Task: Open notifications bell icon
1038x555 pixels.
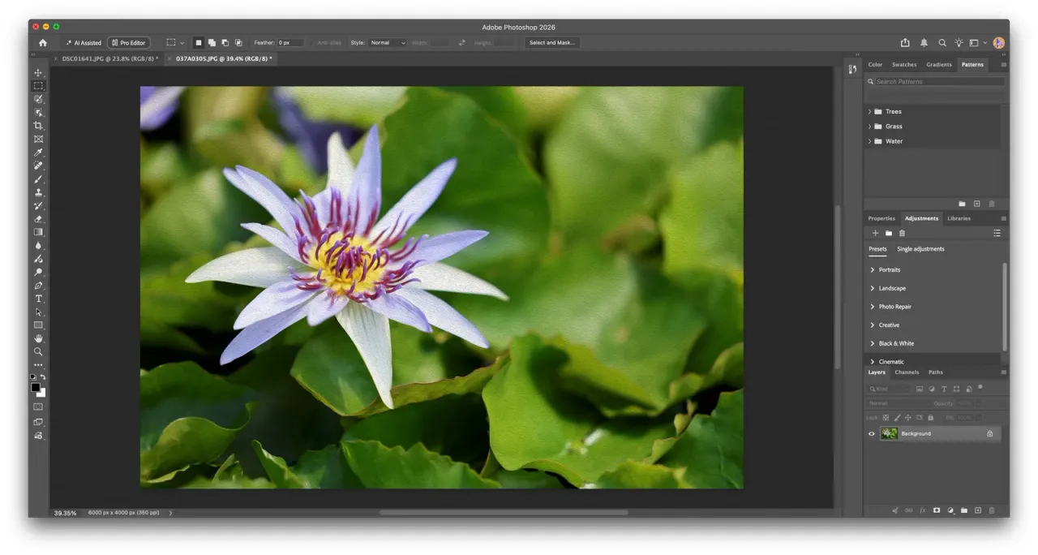Action: pyautogui.click(x=924, y=43)
